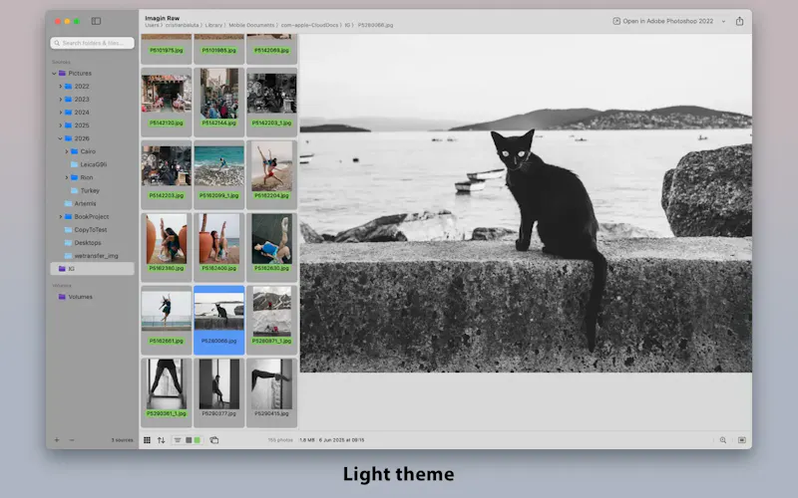Expand the Rion folder
Image resolution: width=798 pixels, height=498 pixels.
click(66, 177)
